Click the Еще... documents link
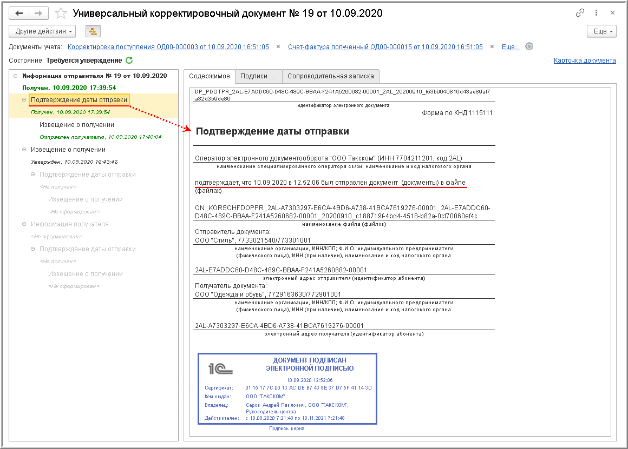Image resolution: width=628 pixels, height=449 pixels. [511, 47]
